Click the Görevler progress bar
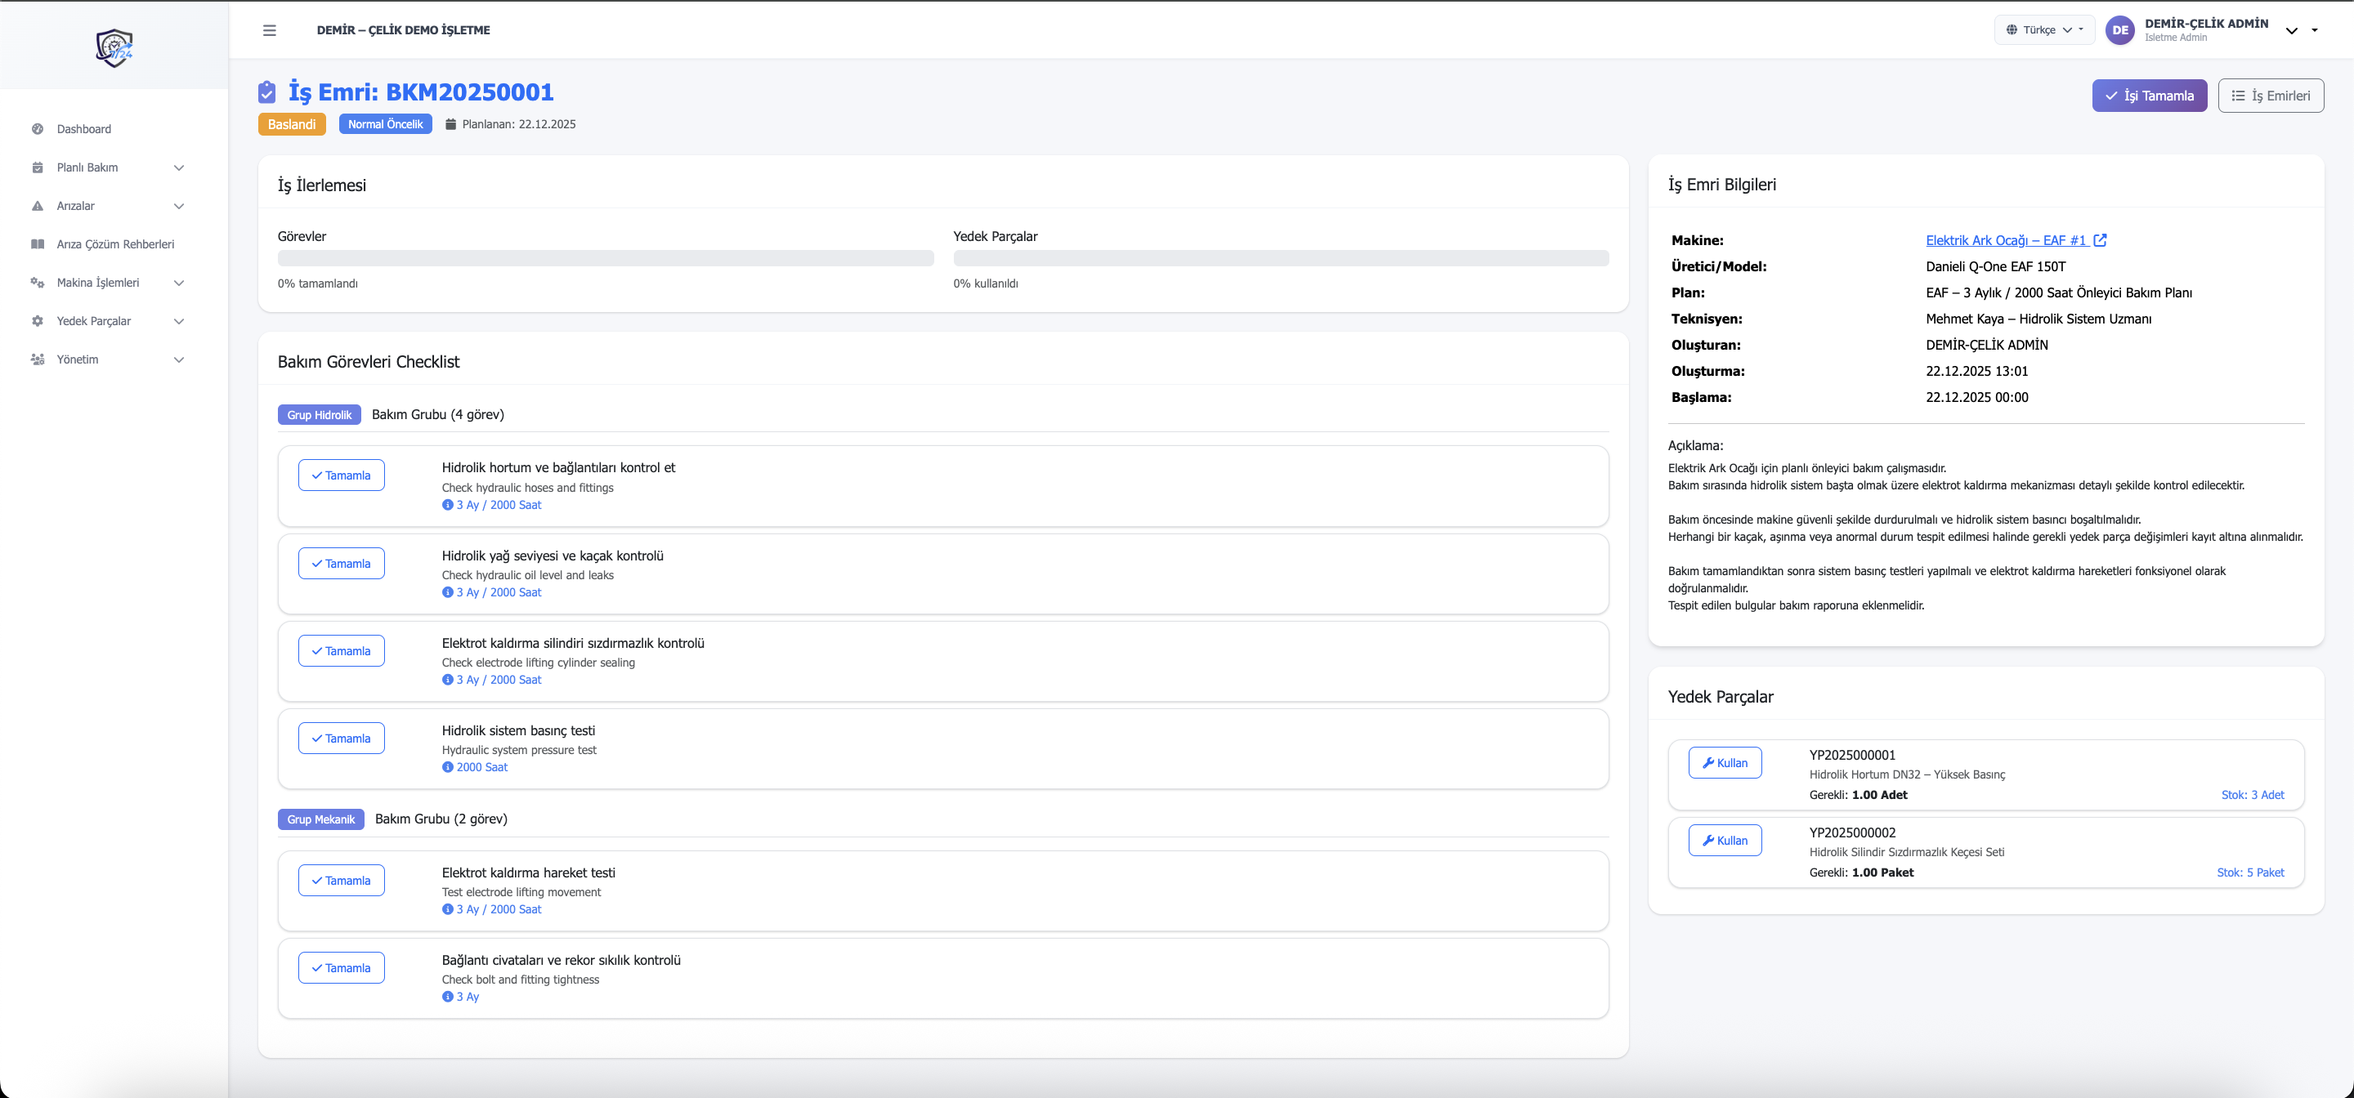 [x=605, y=258]
